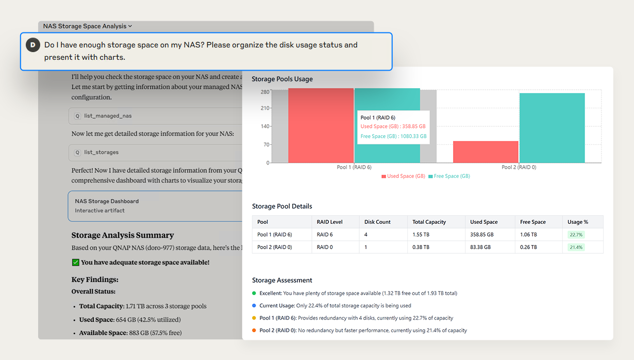Click the yellow dot beside Pool 1 assessment
Screen dimensions: 634x360
(254, 318)
